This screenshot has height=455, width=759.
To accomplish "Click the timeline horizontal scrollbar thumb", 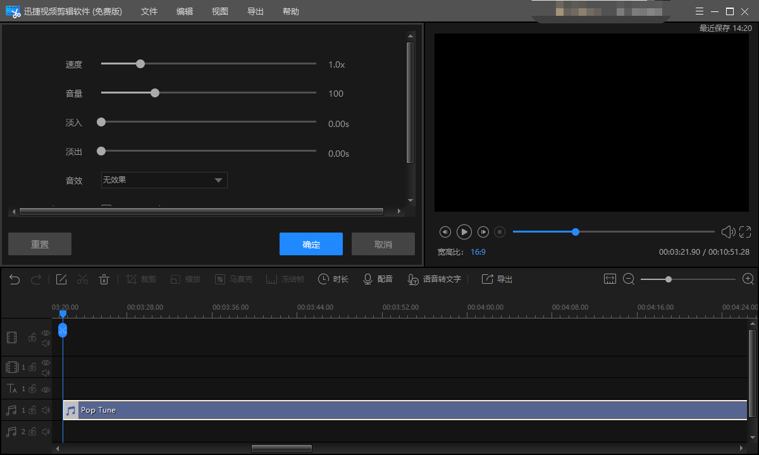I will pyautogui.click(x=281, y=449).
